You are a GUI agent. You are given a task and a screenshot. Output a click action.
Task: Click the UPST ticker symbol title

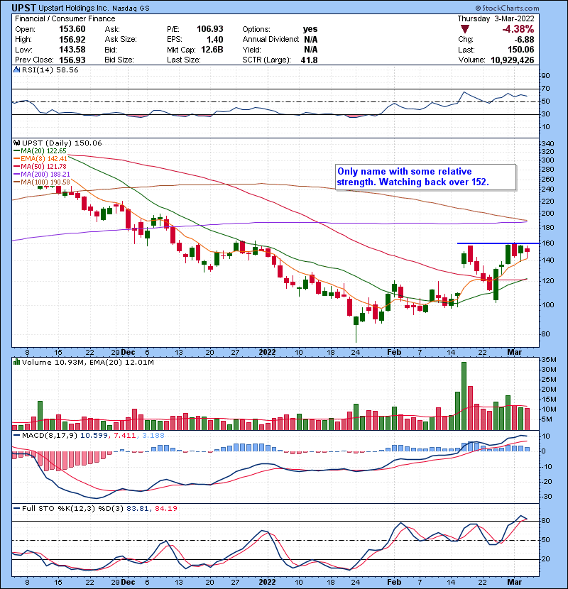click(23, 8)
